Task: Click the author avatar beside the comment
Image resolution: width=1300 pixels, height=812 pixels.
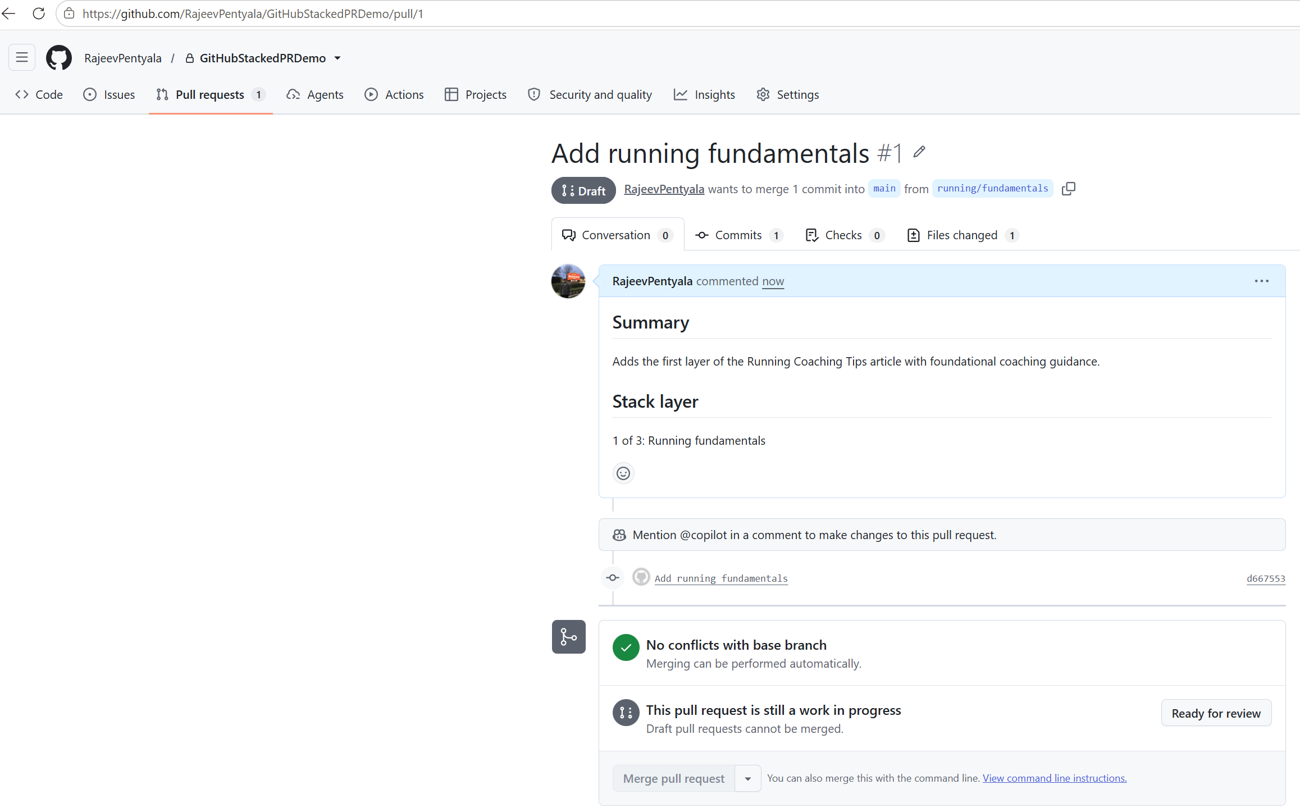Action: (568, 281)
